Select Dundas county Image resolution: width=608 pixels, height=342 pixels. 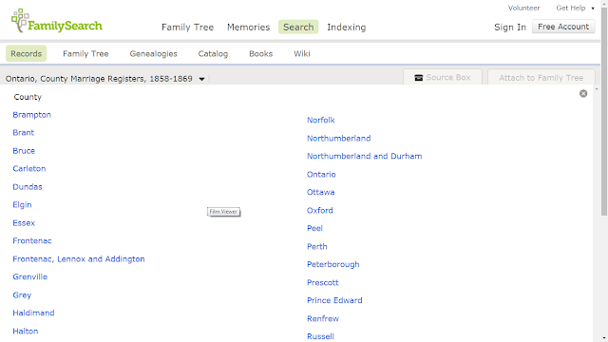pyautogui.click(x=28, y=187)
